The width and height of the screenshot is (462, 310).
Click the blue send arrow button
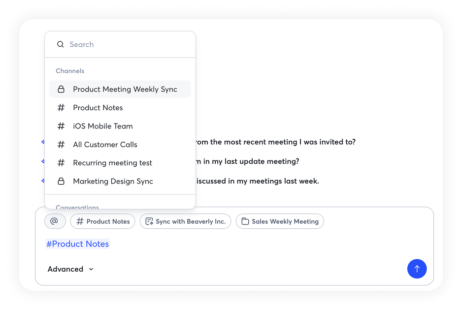(417, 269)
